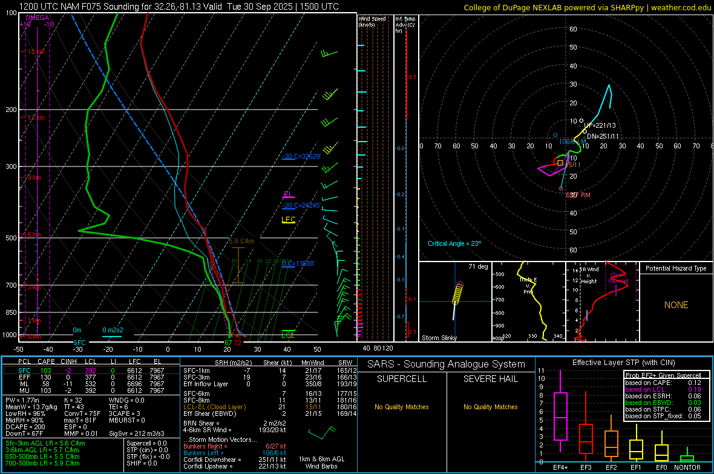Click the SARS - Sounding Analogue System header

tap(447, 364)
